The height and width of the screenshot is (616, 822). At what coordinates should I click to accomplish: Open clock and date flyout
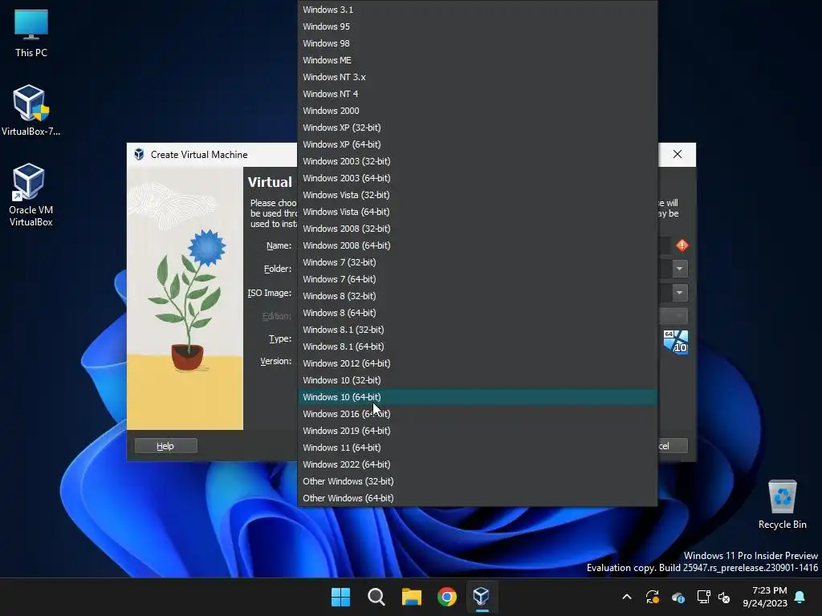765,597
